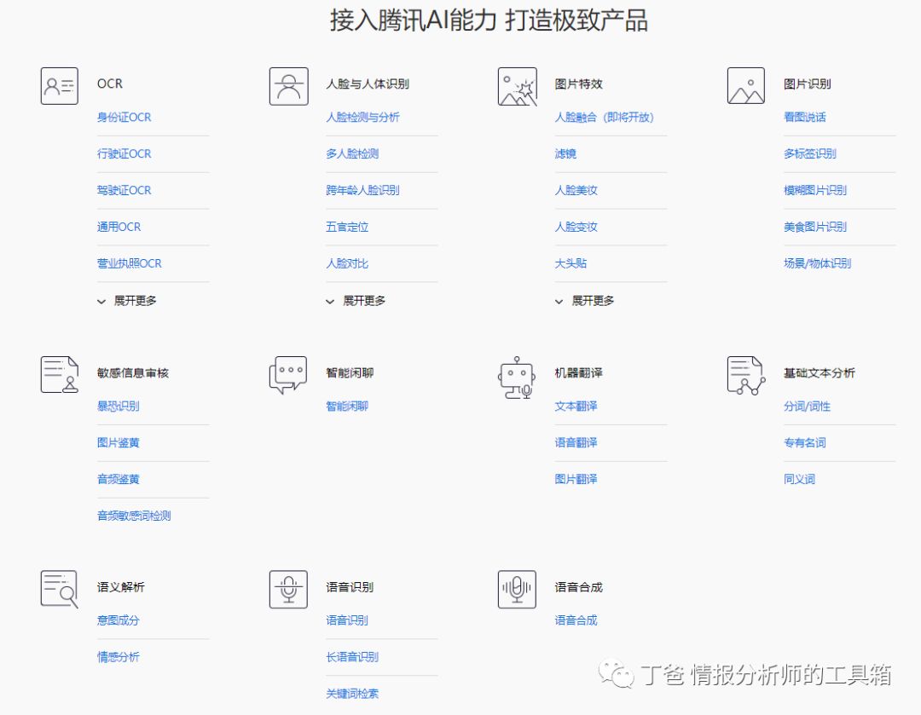Click the image effects sparkle icon
This screenshot has width=921, height=715.
(518, 86)
